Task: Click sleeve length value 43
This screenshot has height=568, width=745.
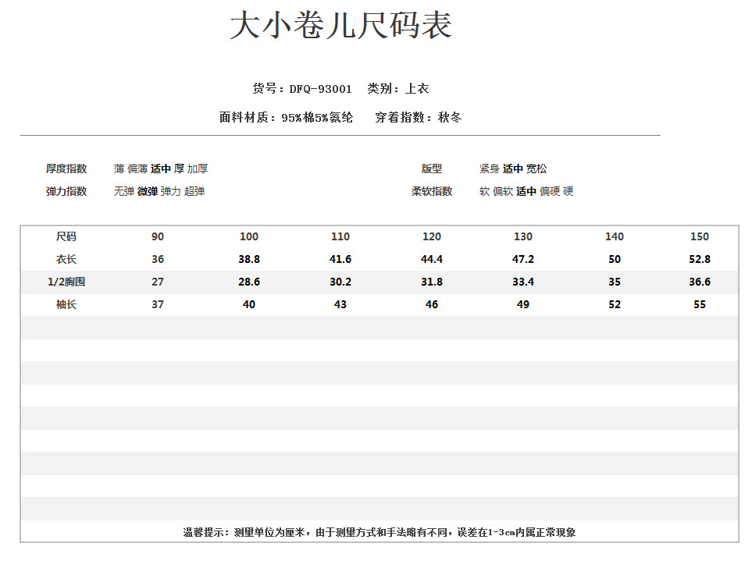Action: (340, 304)
